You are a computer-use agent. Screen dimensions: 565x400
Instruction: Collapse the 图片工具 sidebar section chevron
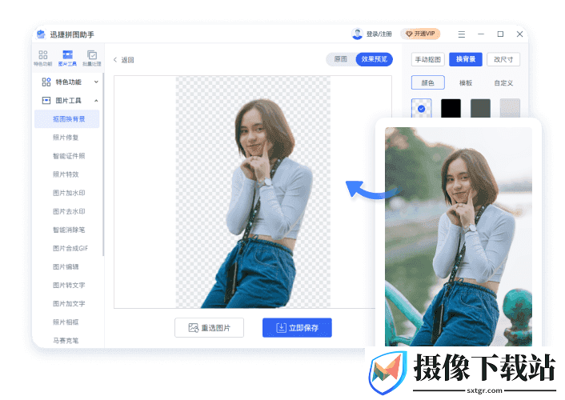pos(96,101)
